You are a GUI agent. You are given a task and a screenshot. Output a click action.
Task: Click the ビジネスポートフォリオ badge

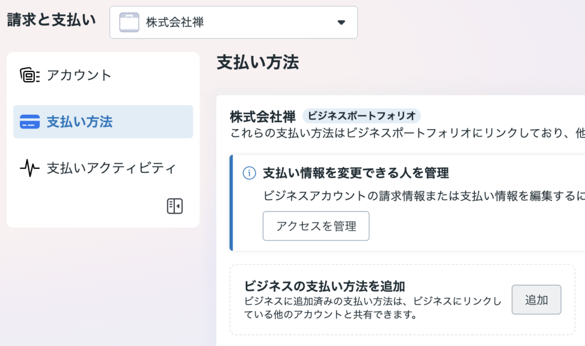pyautogui.click(x=361, y=116)
